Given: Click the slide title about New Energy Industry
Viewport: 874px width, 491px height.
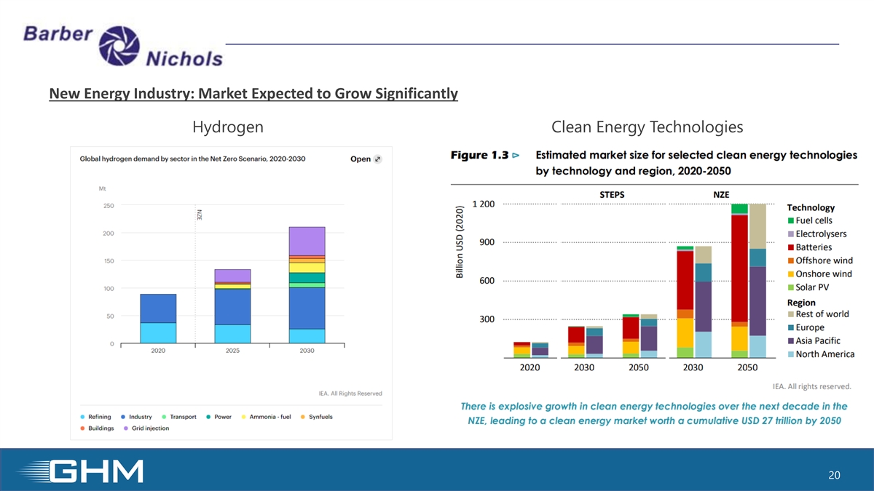Looking at the screenshot, I should tap(253, 94).
